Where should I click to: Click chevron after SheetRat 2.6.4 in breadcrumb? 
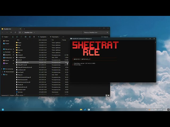(34, 33)
